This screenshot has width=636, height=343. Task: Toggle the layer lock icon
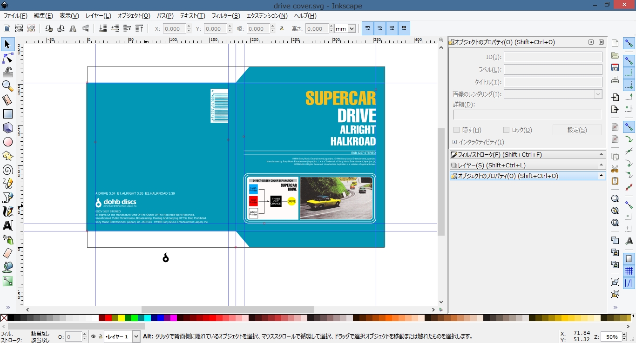click(x=100, y=336)
